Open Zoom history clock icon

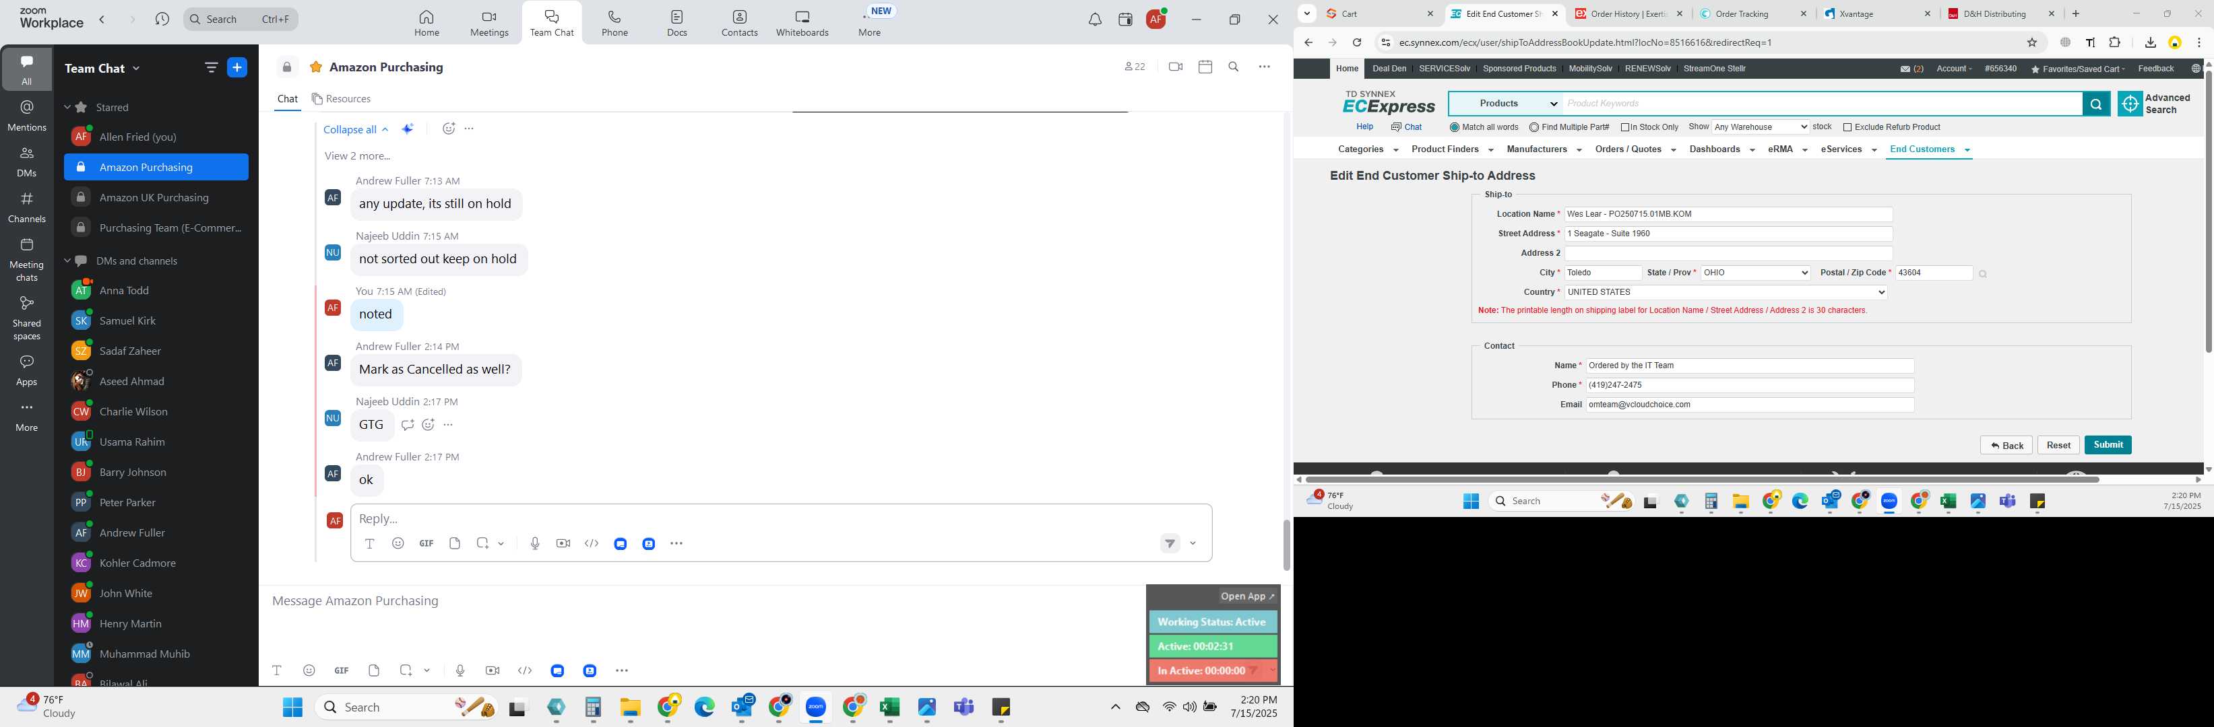click(x=162, y=19)
